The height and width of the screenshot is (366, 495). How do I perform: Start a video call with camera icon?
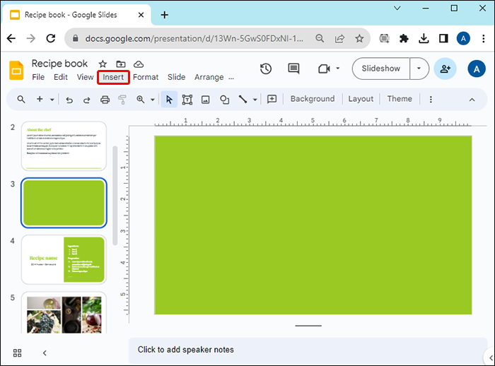pos(324,69)
